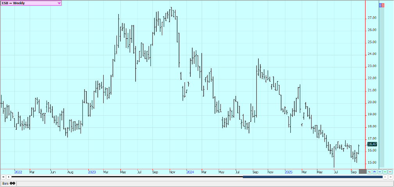Click the first red-line icon above the scrollbar
Viewport: 394px width, 187px height.
click(x=369, y=171)
